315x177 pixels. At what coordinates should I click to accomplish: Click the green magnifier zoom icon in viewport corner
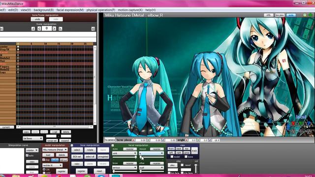(x=305, y=15)
